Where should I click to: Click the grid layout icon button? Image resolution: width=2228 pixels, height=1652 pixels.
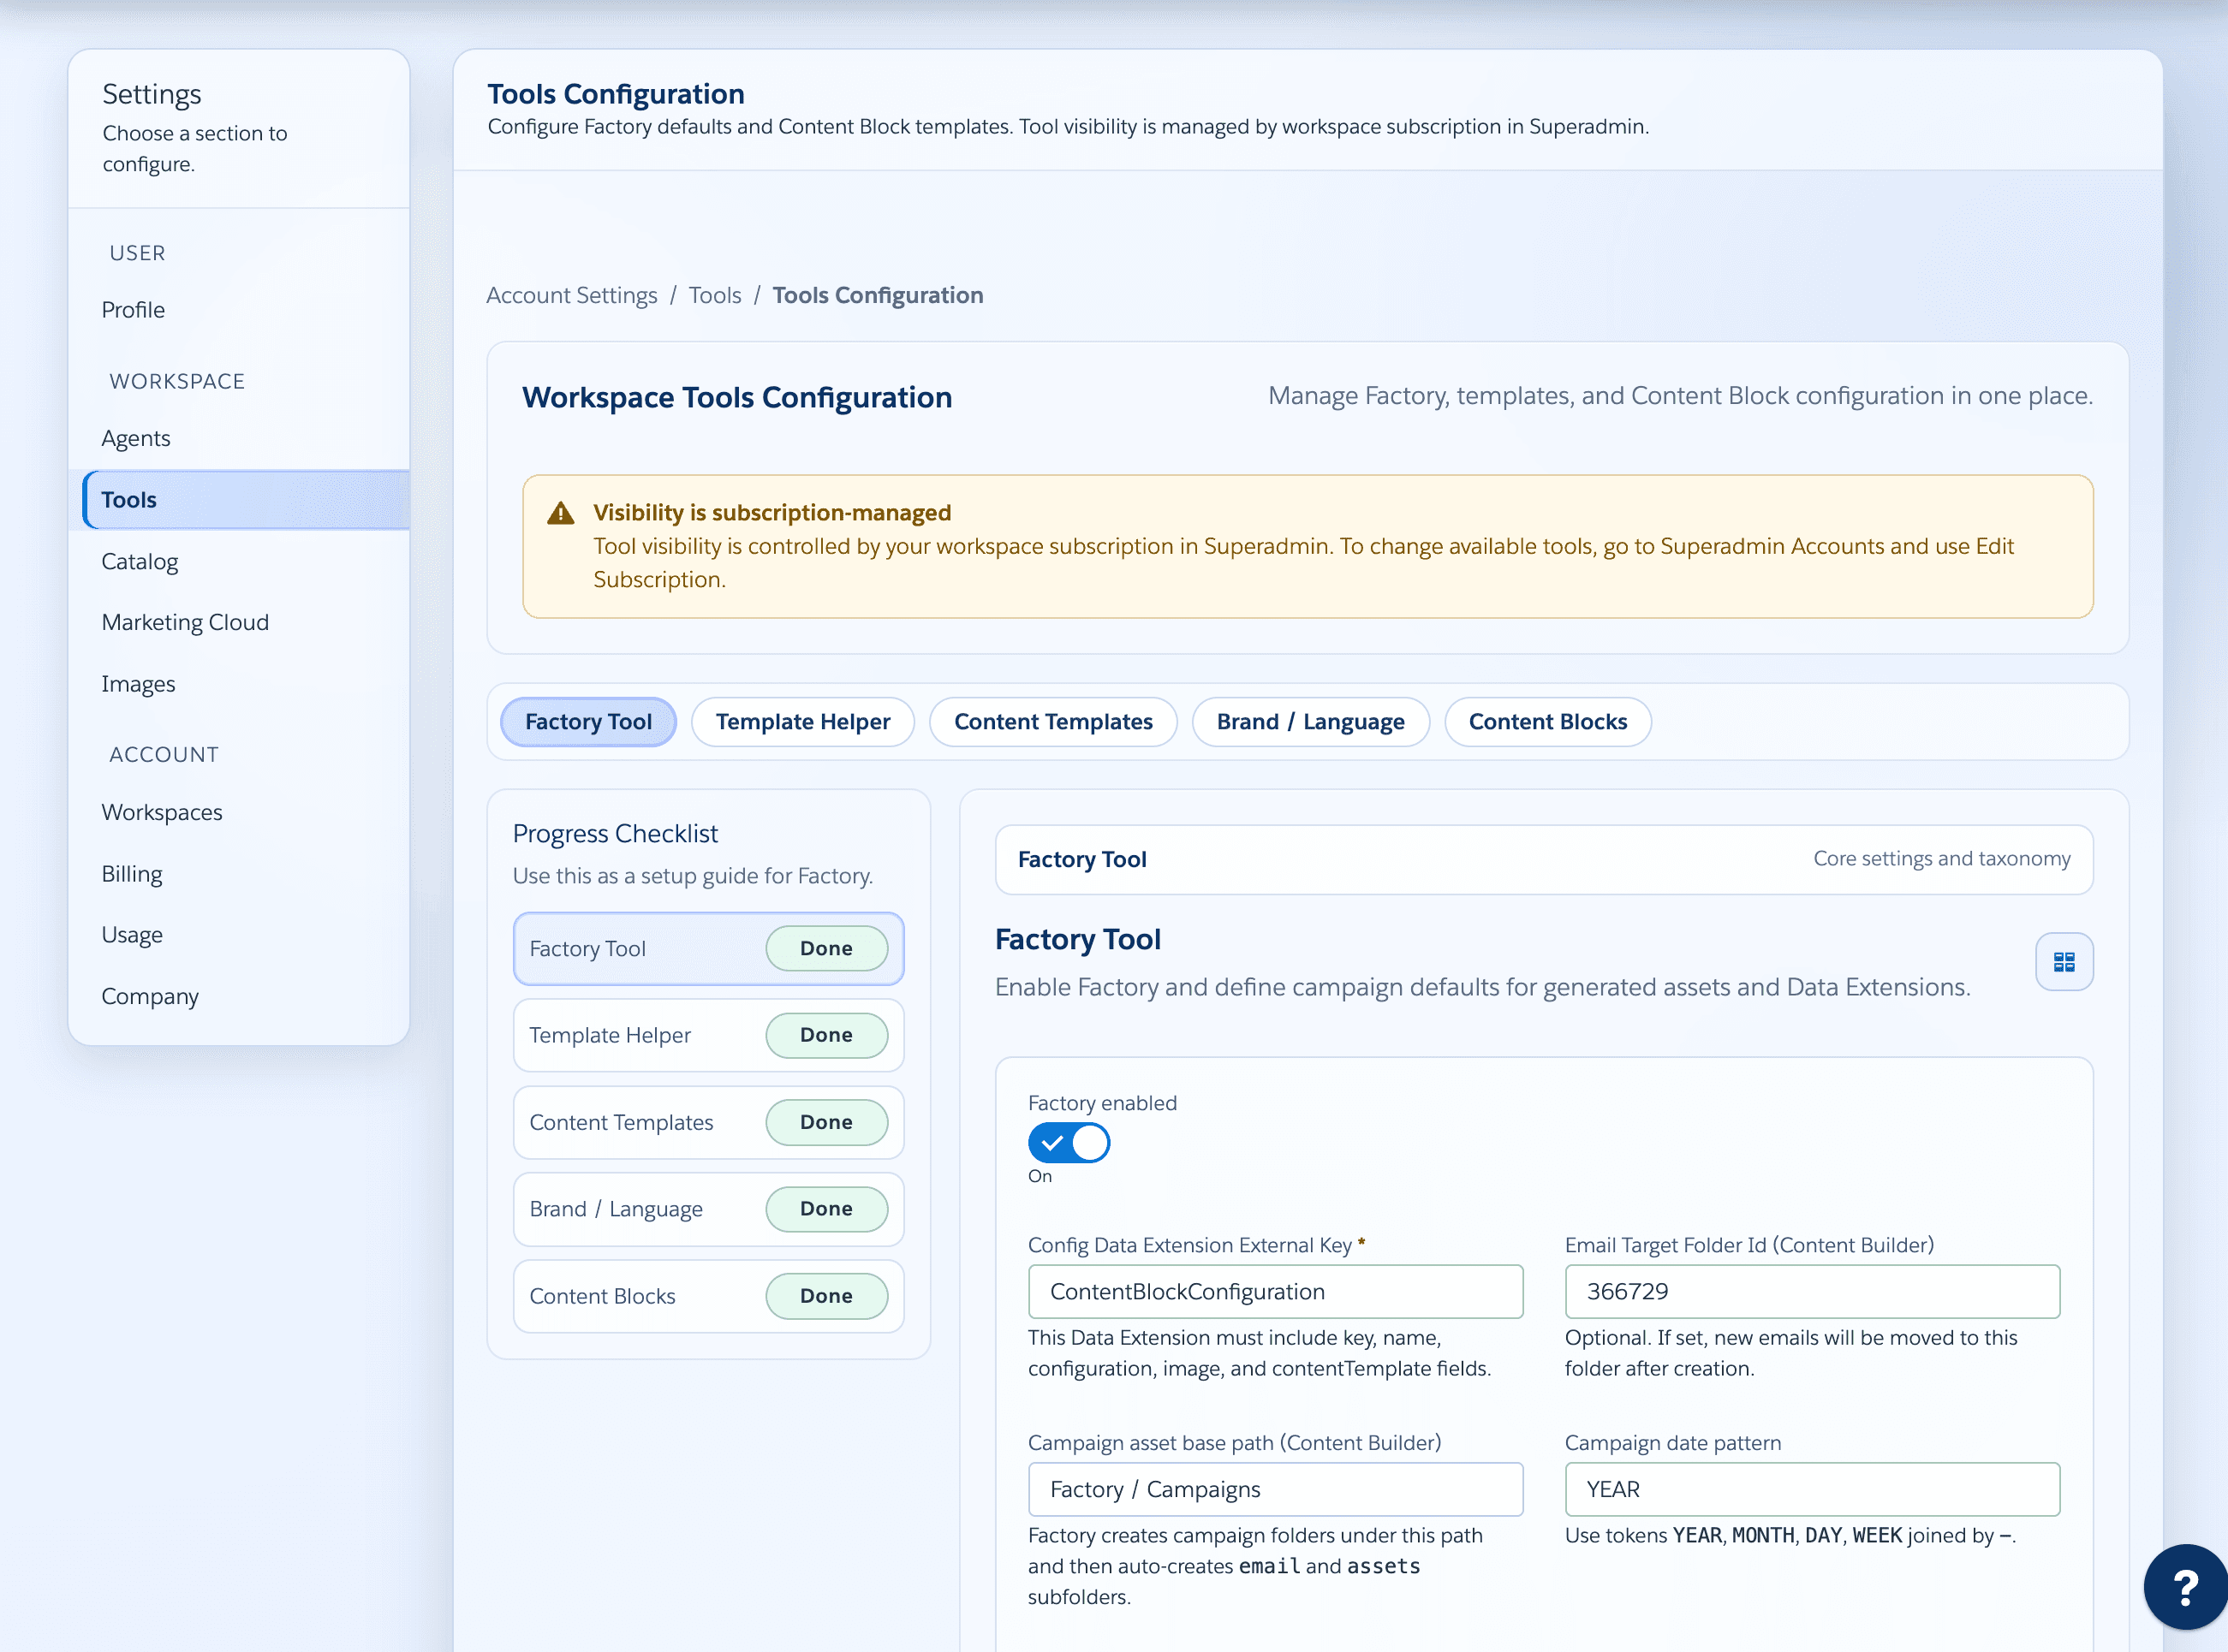(2063, 961)
